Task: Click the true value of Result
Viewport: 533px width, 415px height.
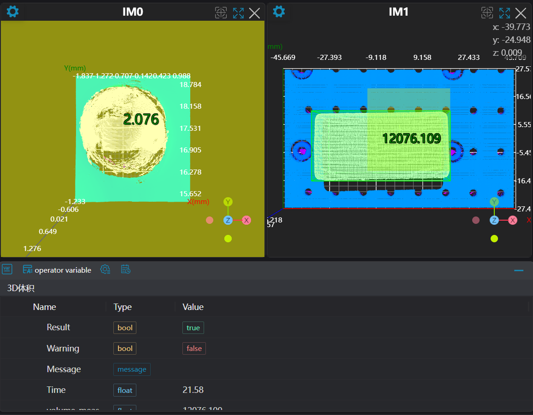Action: tap(193, 327)
